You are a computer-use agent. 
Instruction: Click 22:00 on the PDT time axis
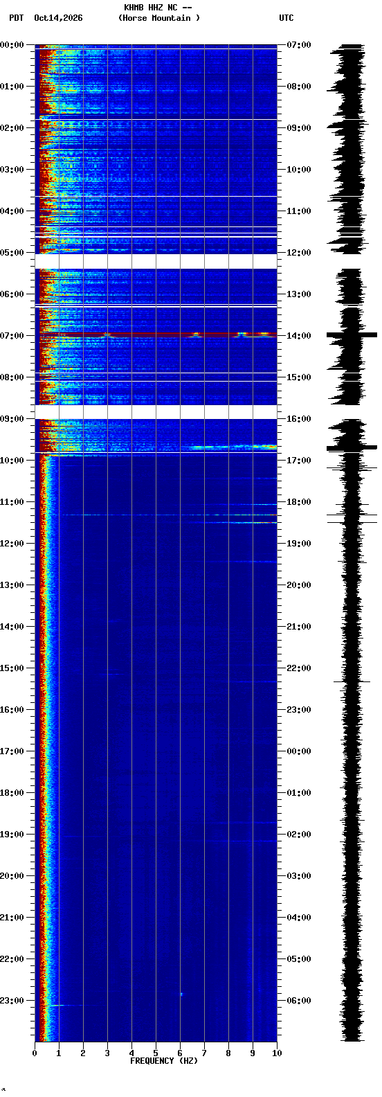point(12,959)
